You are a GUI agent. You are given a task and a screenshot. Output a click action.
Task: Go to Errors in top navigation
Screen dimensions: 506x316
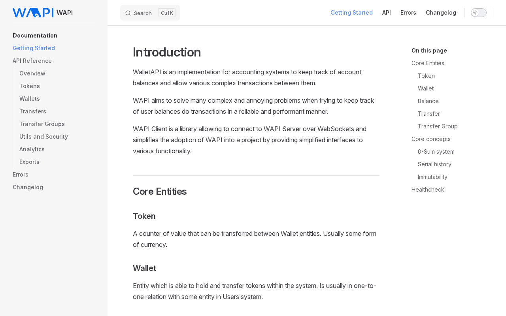pyautogui.click(x=408, y=13)
